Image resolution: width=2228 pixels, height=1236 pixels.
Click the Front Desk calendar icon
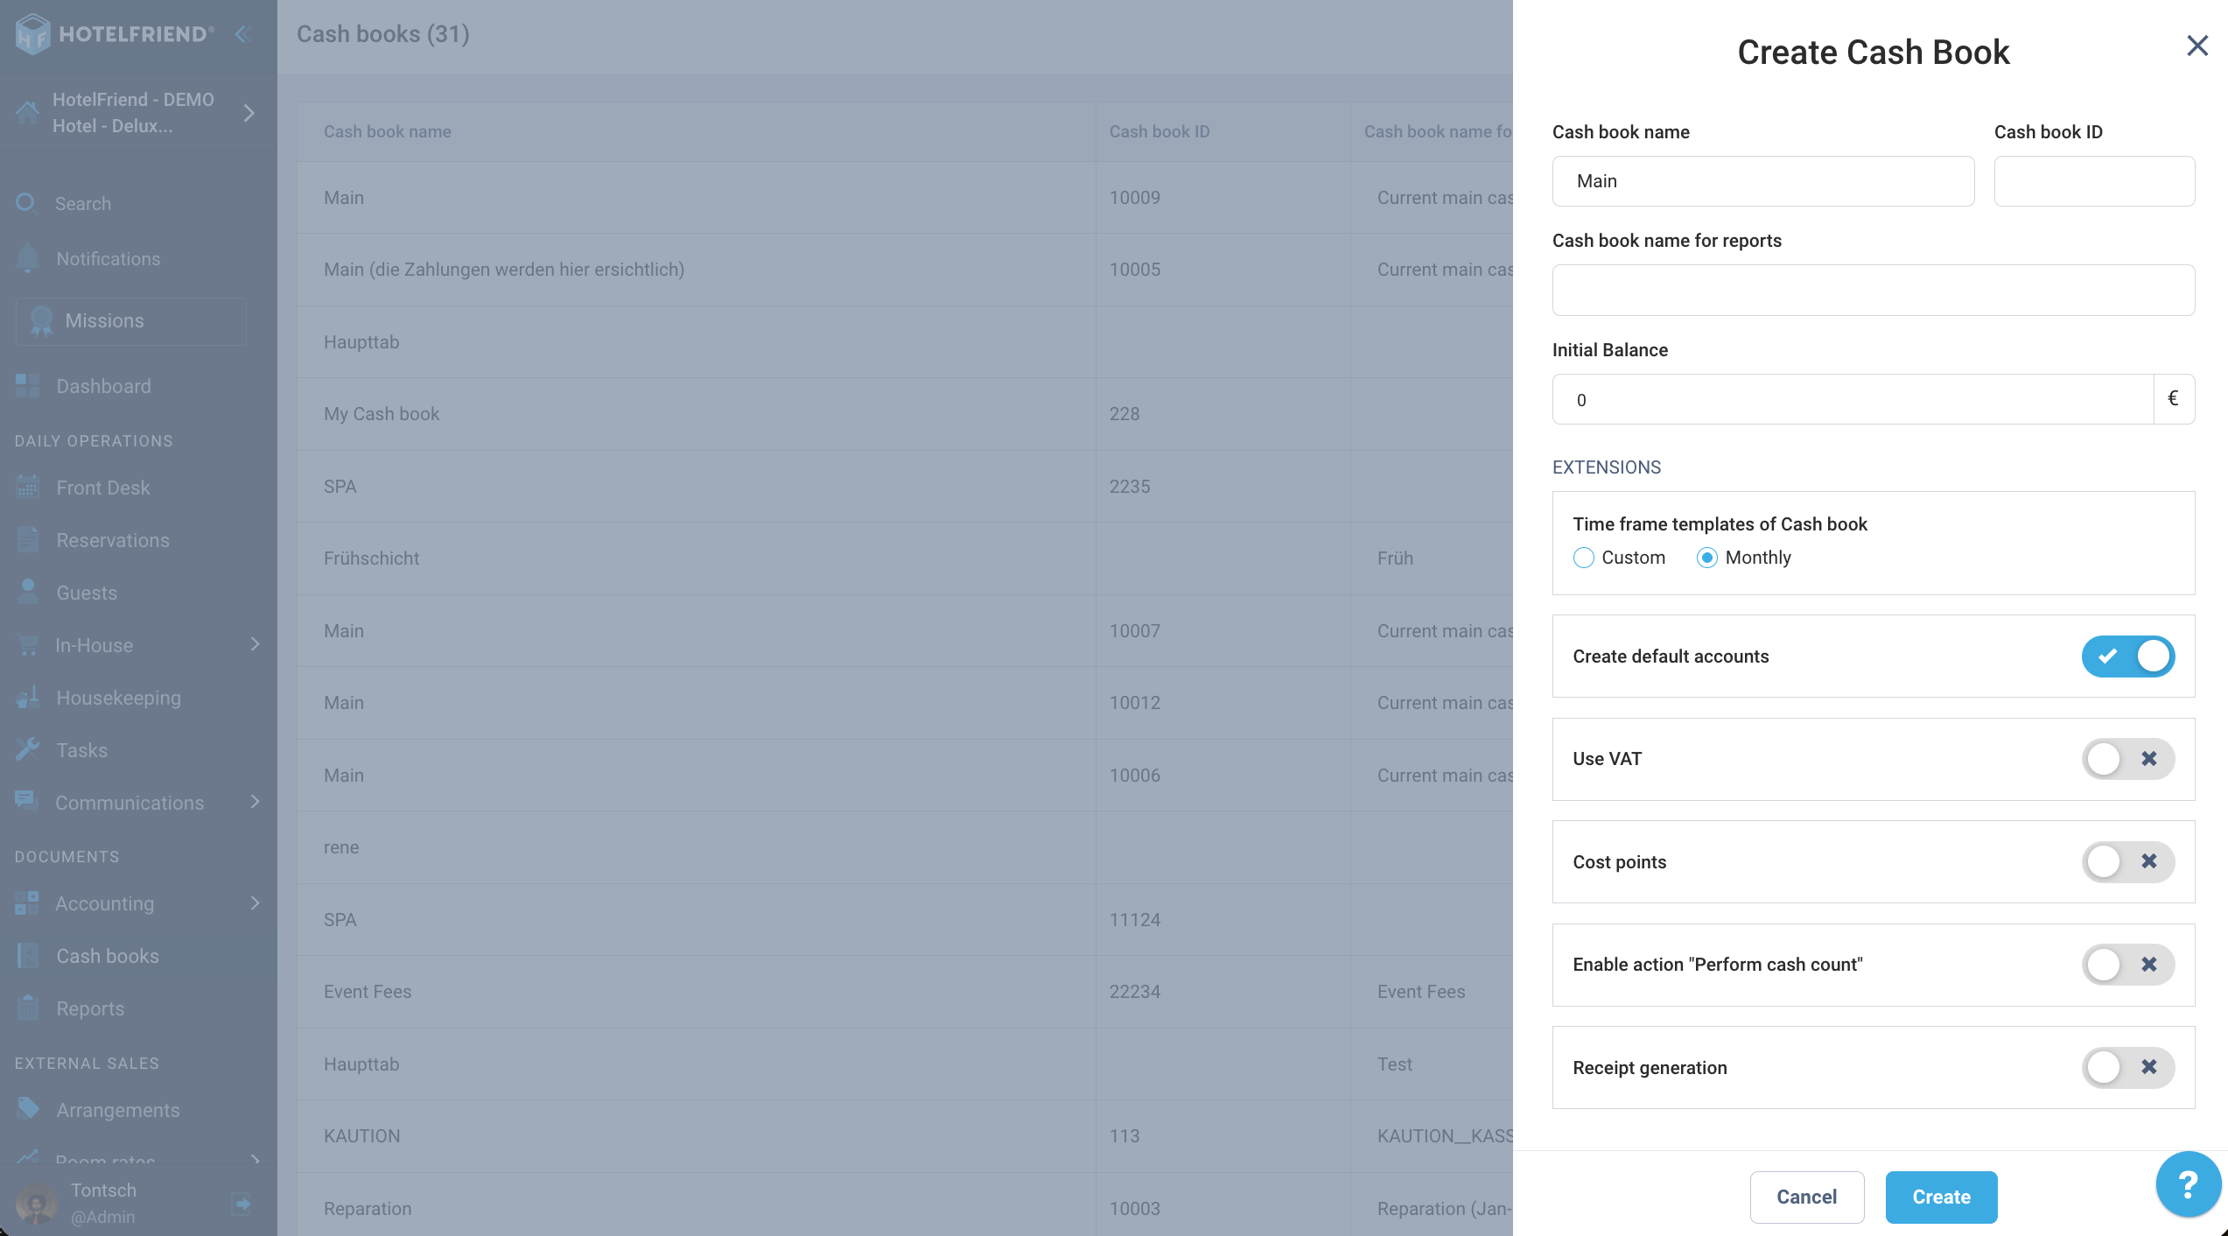(x=28, y=487)
